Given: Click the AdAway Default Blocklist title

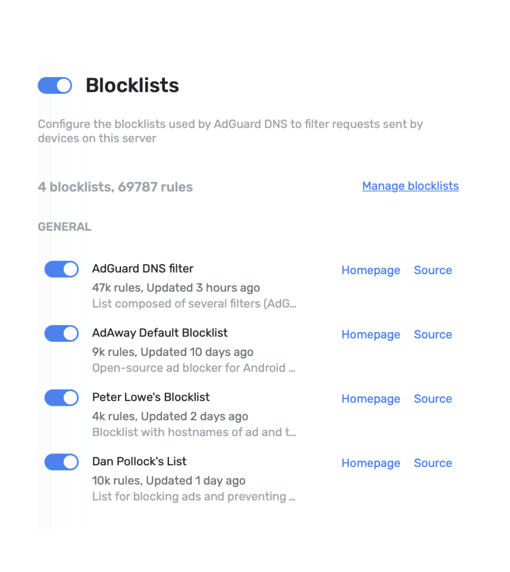Looking at the screenshot, I should (x=160, y=333).
